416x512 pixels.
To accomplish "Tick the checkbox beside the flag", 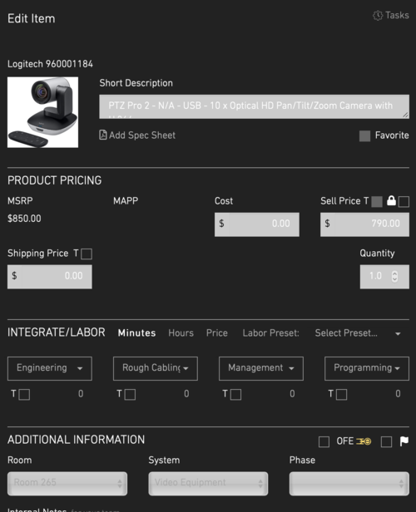I will click(386, 442).
